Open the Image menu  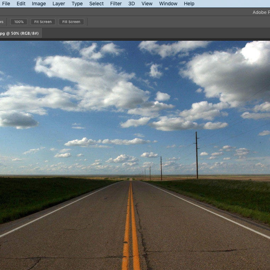39,4
